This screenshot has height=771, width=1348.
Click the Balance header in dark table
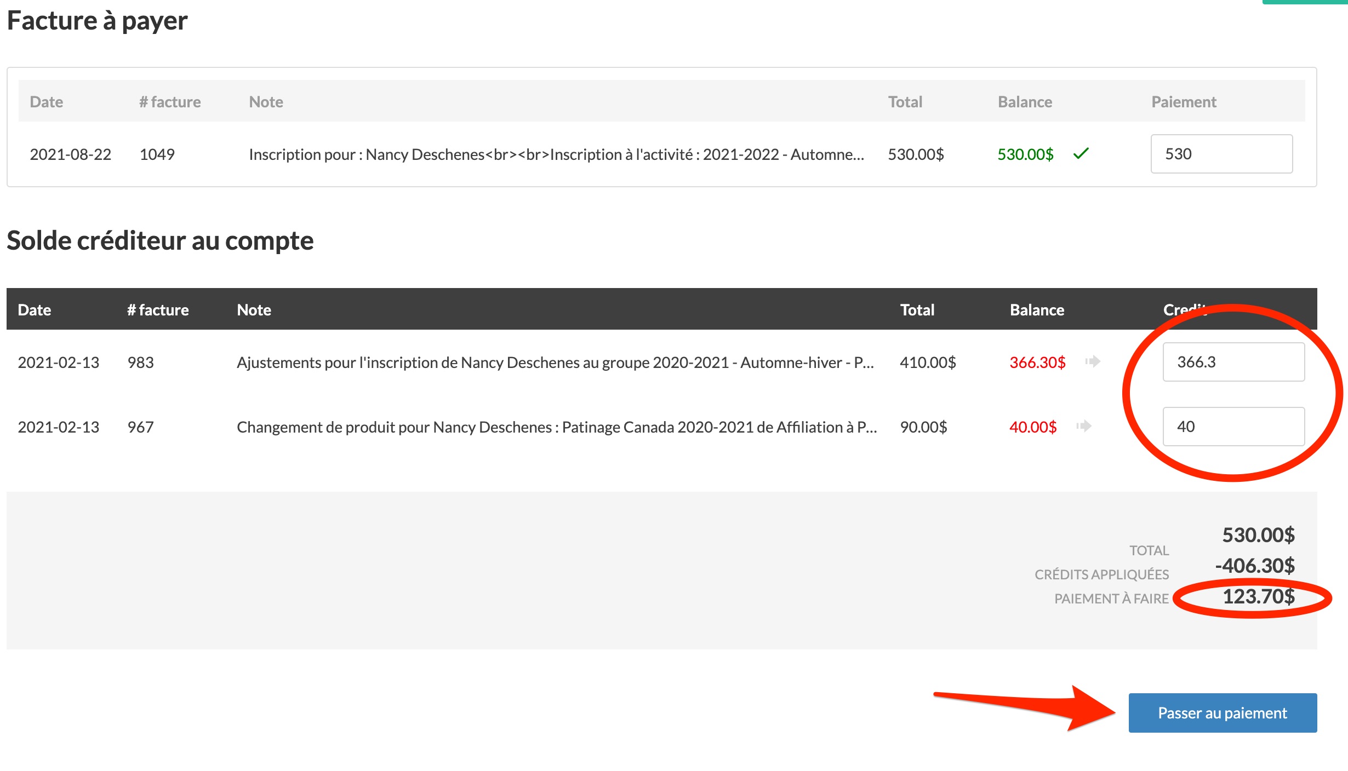point(1037,310)
